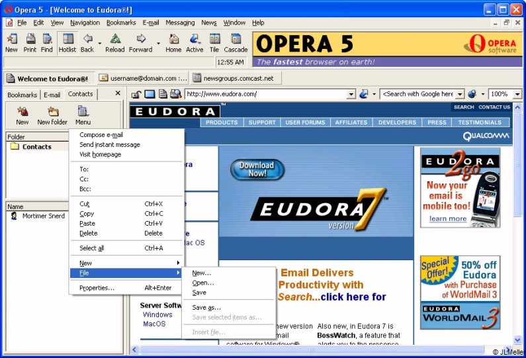Click the horizontal page scrollbar
The image size is (526, 358).
312,349
